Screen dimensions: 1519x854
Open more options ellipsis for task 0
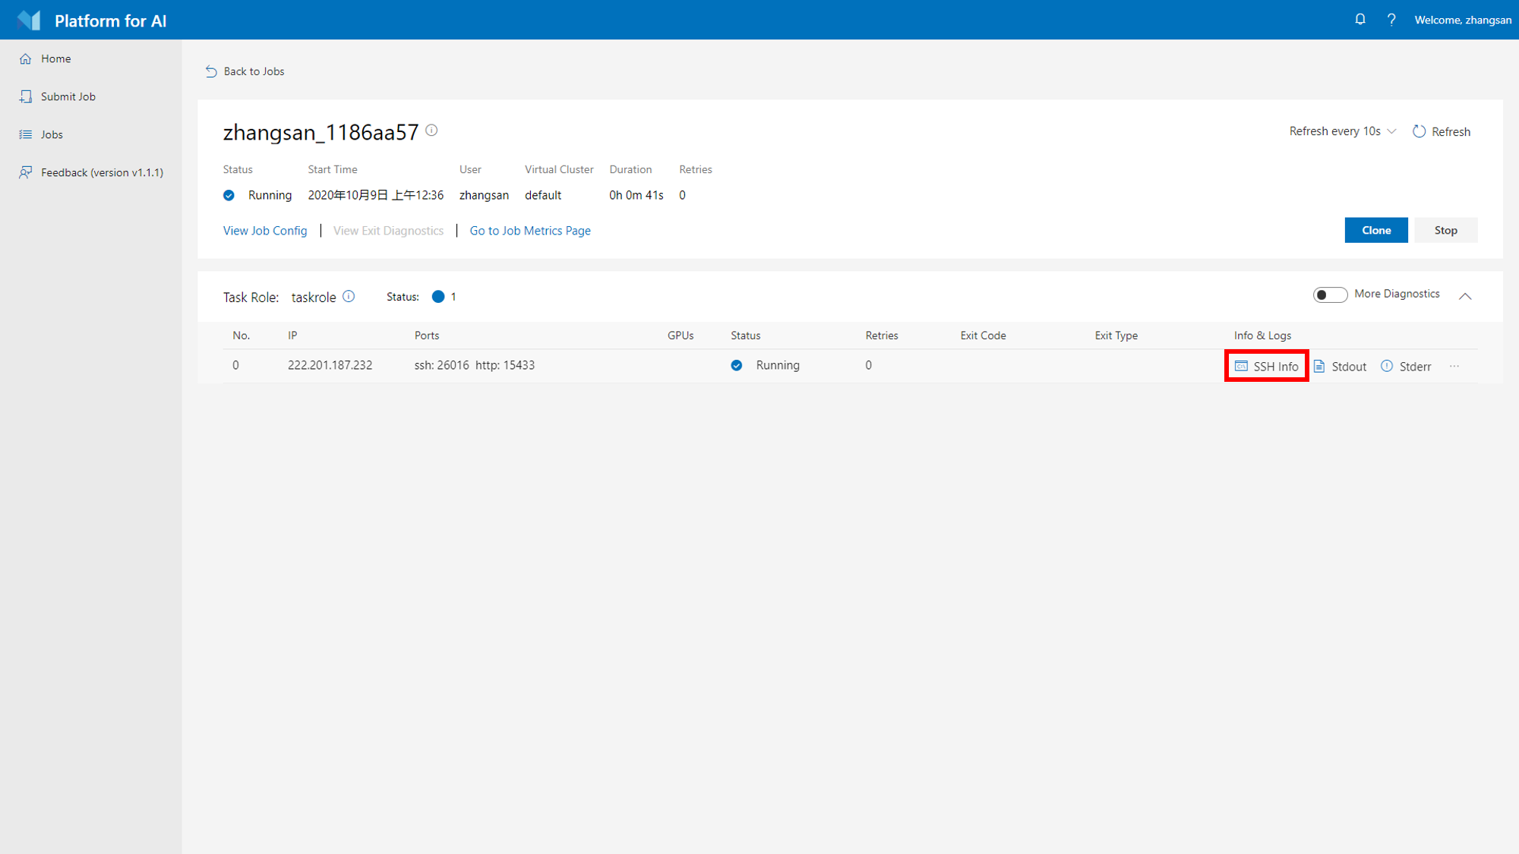[x=1454, y=366]
